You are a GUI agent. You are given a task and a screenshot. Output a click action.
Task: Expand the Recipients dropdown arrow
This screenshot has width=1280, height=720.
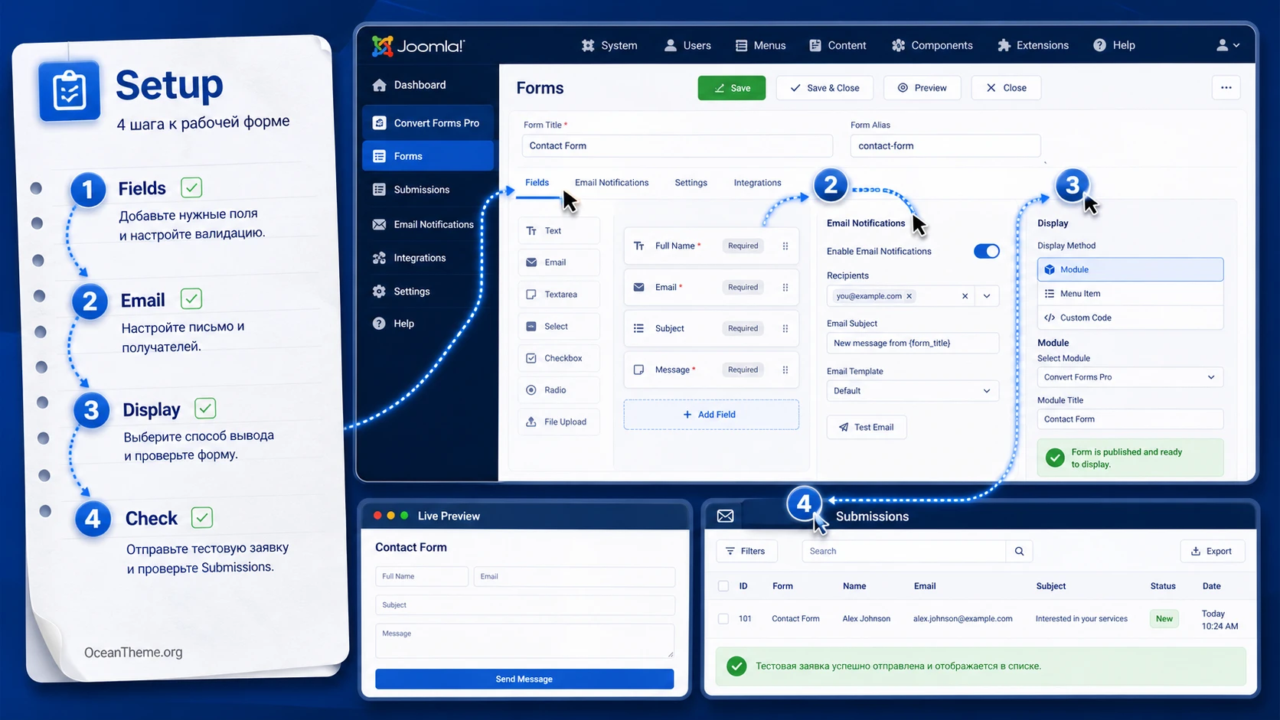click(987, 296)
